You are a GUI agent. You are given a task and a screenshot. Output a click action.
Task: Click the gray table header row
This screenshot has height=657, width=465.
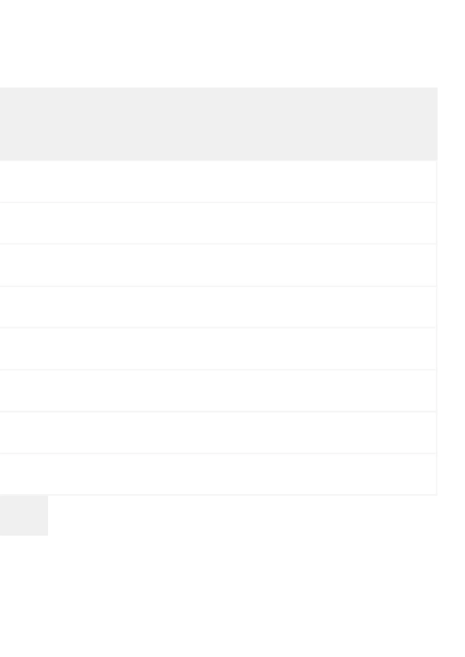coord(218,124)
